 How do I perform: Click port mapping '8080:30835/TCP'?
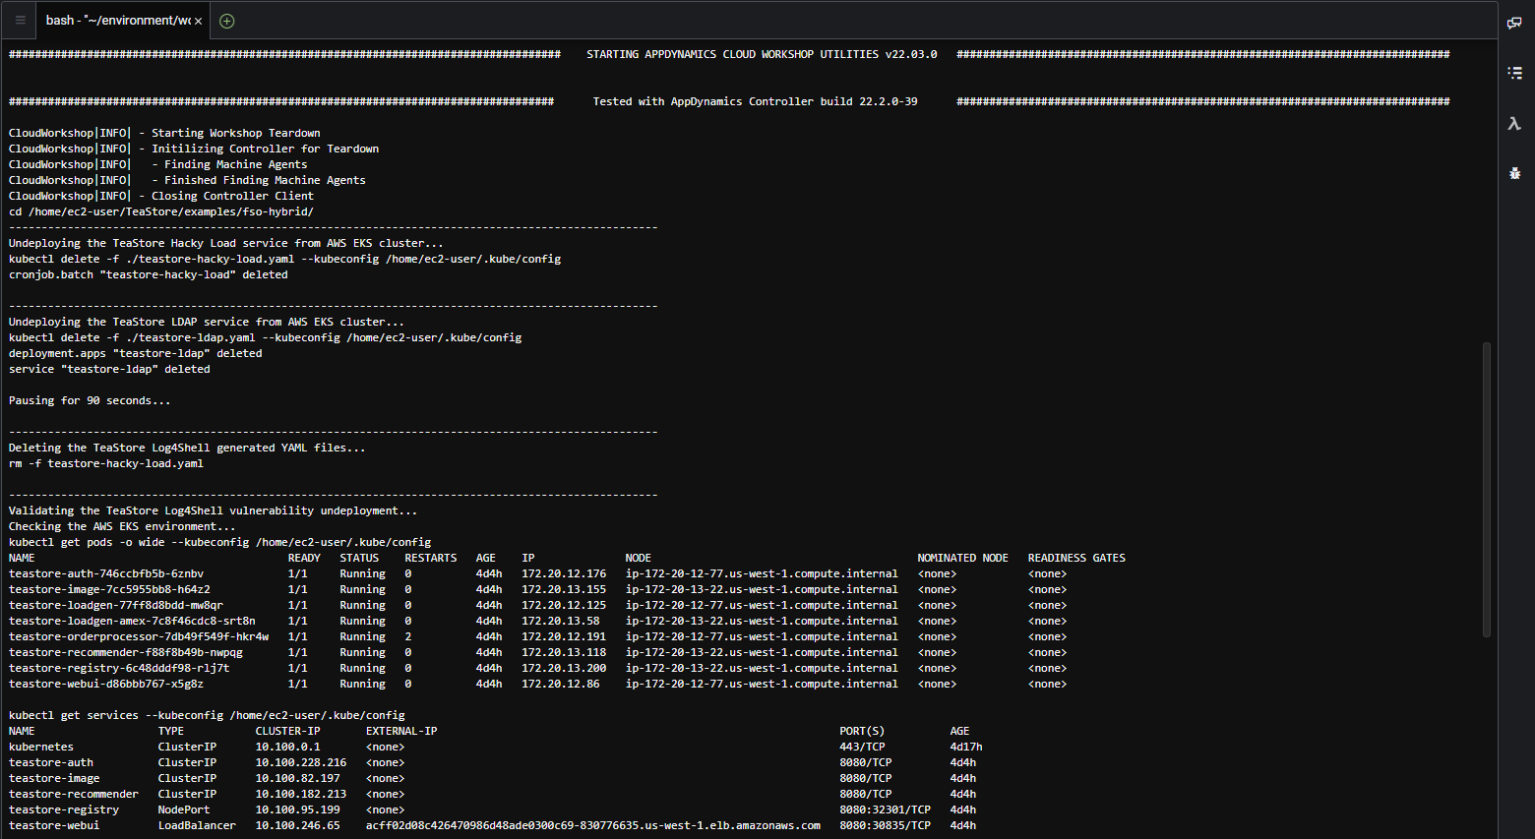(885, 825)
